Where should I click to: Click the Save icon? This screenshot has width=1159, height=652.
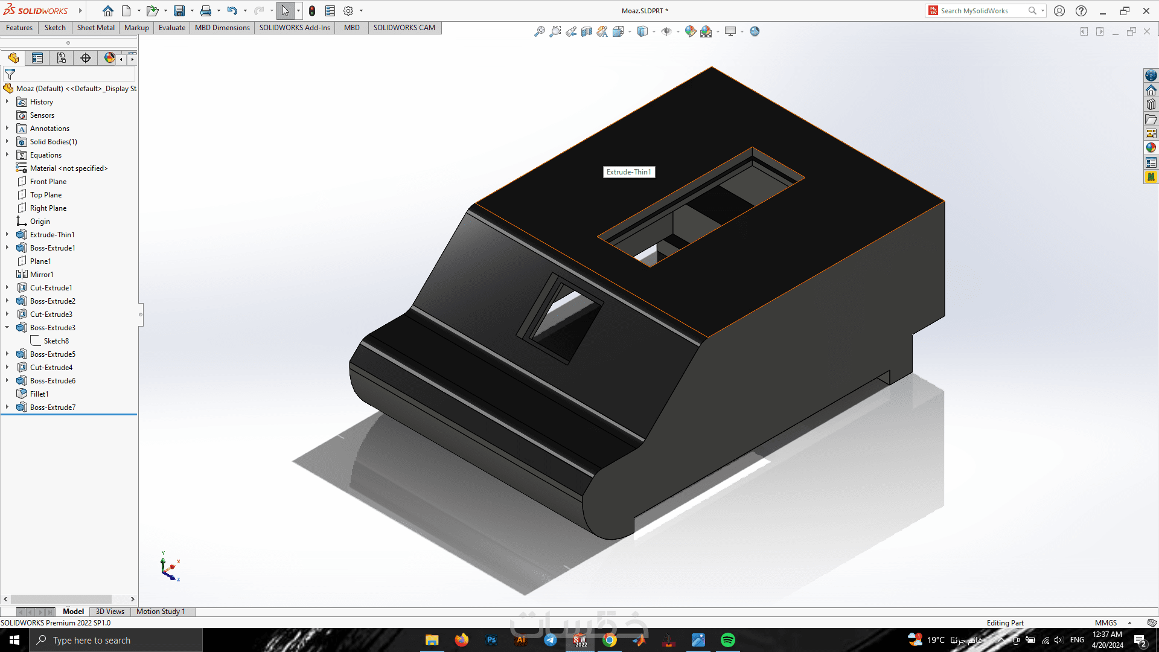point(179,11)
